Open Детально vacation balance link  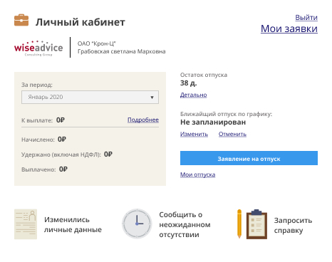click(193, 95)
